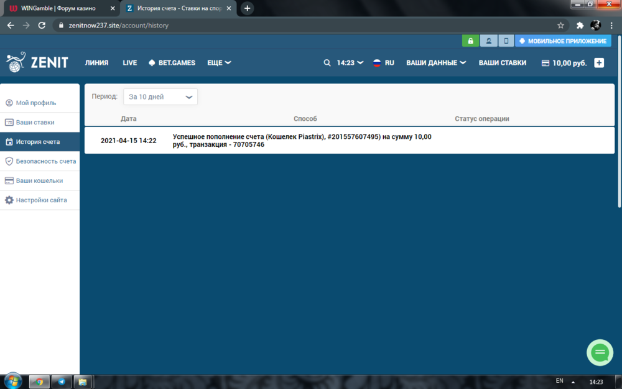Go to 'ЛИНИЯ' section
The width and height of the screenshot is (622, 389).
[x=96, y=63]
